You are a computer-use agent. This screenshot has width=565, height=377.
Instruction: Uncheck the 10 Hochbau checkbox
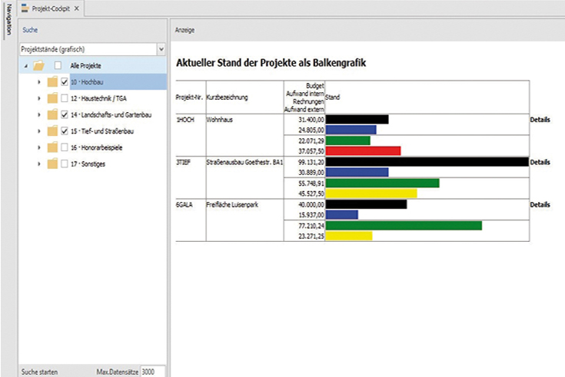[x=65, y=82]
